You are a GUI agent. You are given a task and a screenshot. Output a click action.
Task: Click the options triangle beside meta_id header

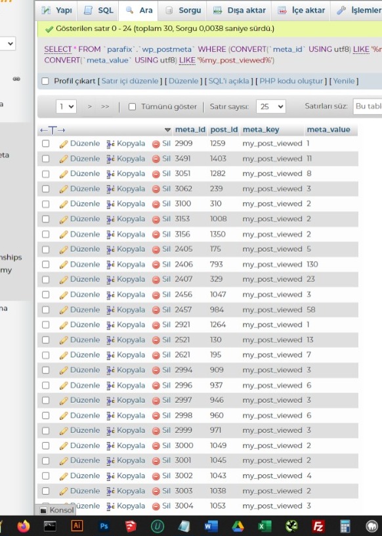pos(167,130)
